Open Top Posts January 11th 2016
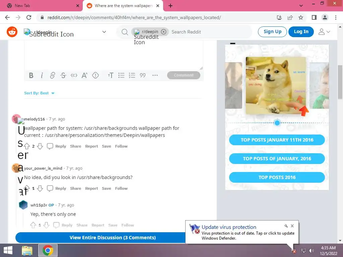Image resolution: width=343 pixels, height=257 pixels. 277,140
